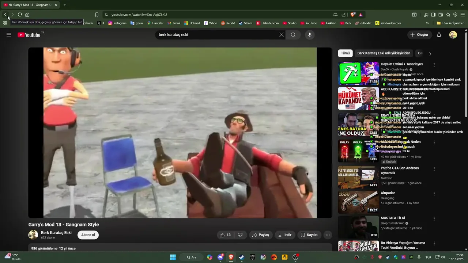
Task: Click the Brave Shields lion icon
Action: pos(352,15)
